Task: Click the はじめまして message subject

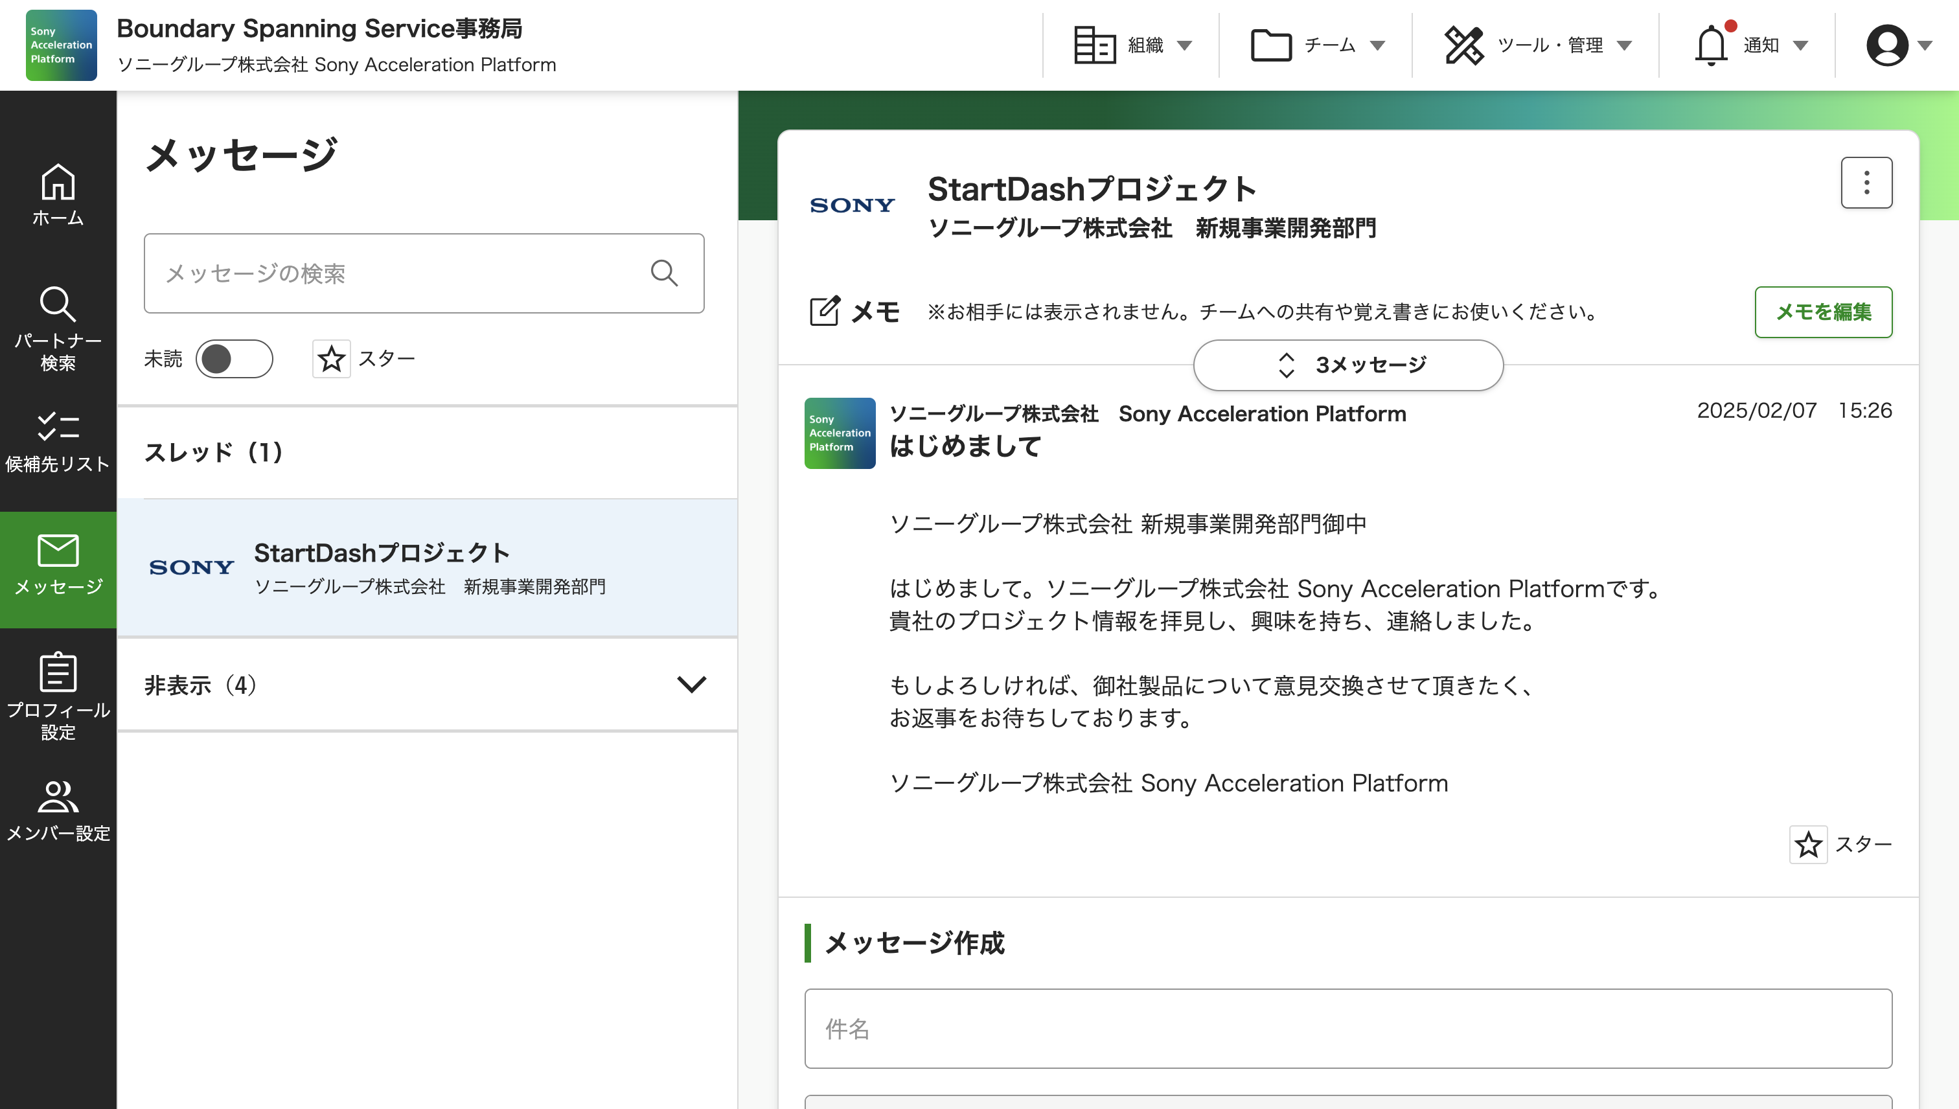Action: coord(965,446)
